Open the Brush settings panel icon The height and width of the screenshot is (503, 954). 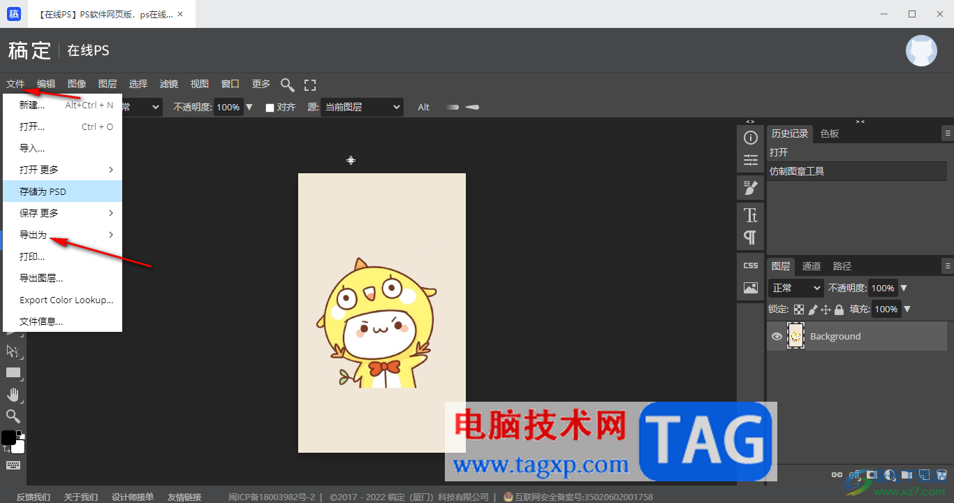click(751, 187)
